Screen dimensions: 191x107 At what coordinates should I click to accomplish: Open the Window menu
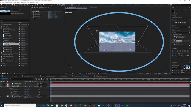click(x=32, y=3)
